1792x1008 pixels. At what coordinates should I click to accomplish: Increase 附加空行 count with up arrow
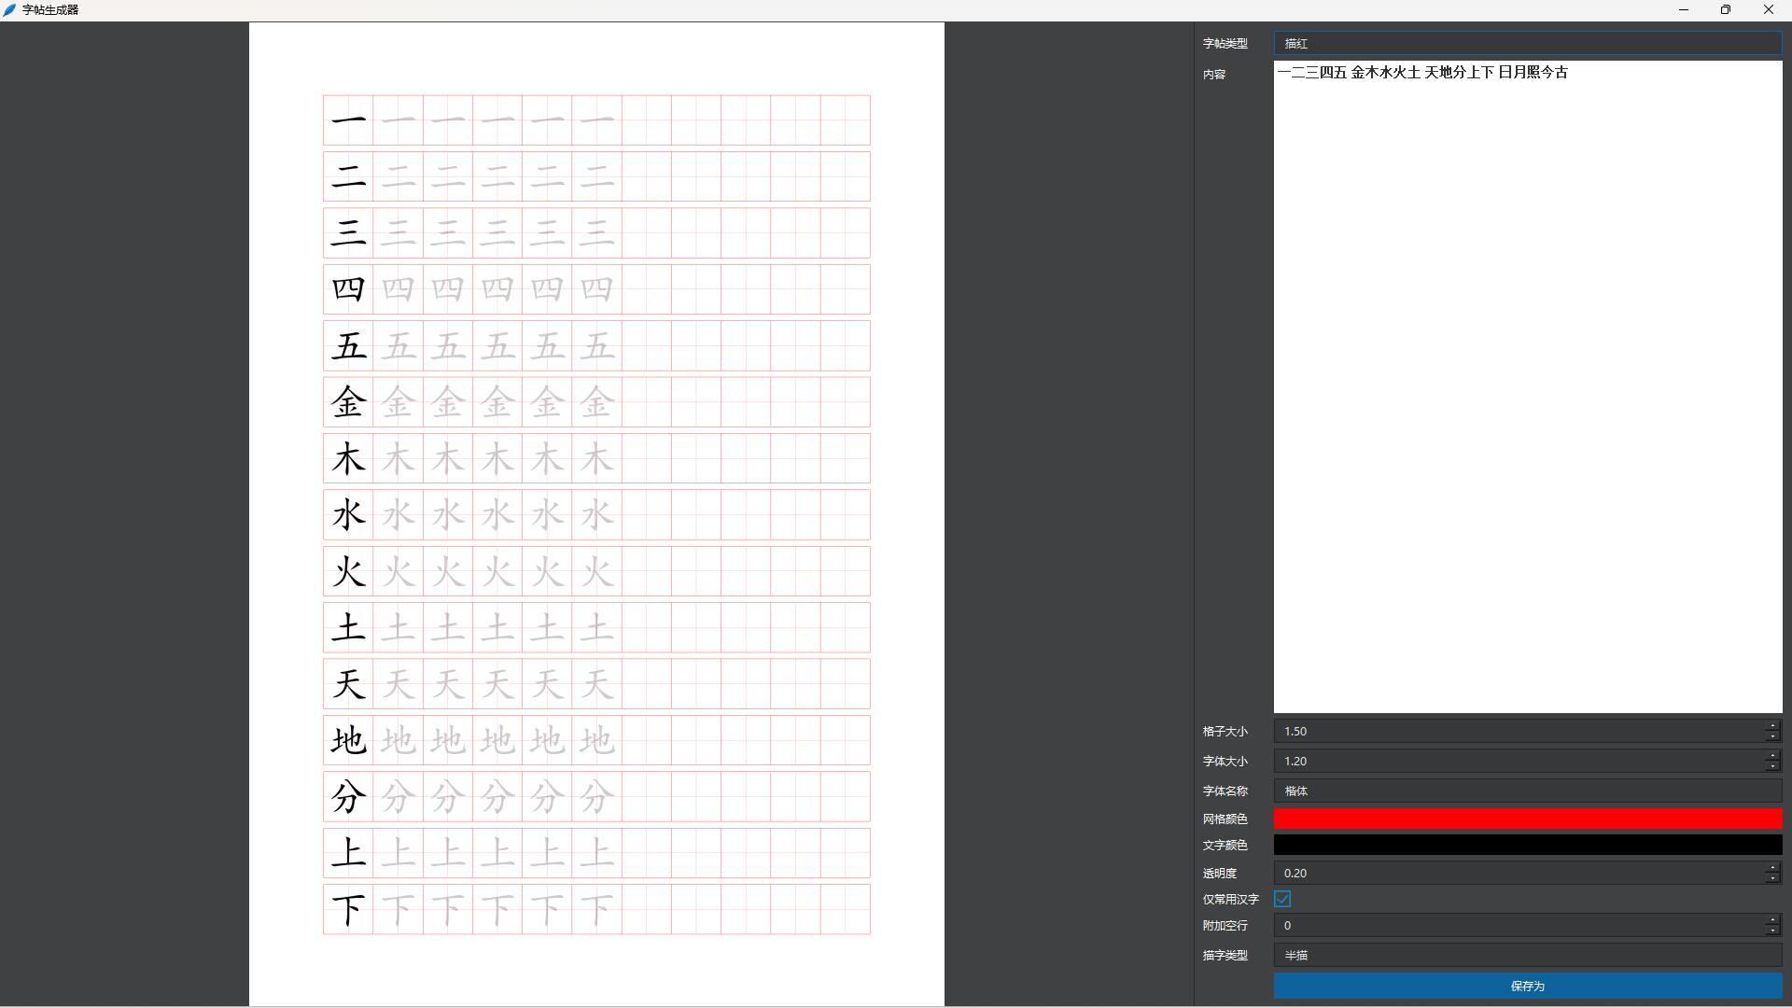pos(1772,920)
